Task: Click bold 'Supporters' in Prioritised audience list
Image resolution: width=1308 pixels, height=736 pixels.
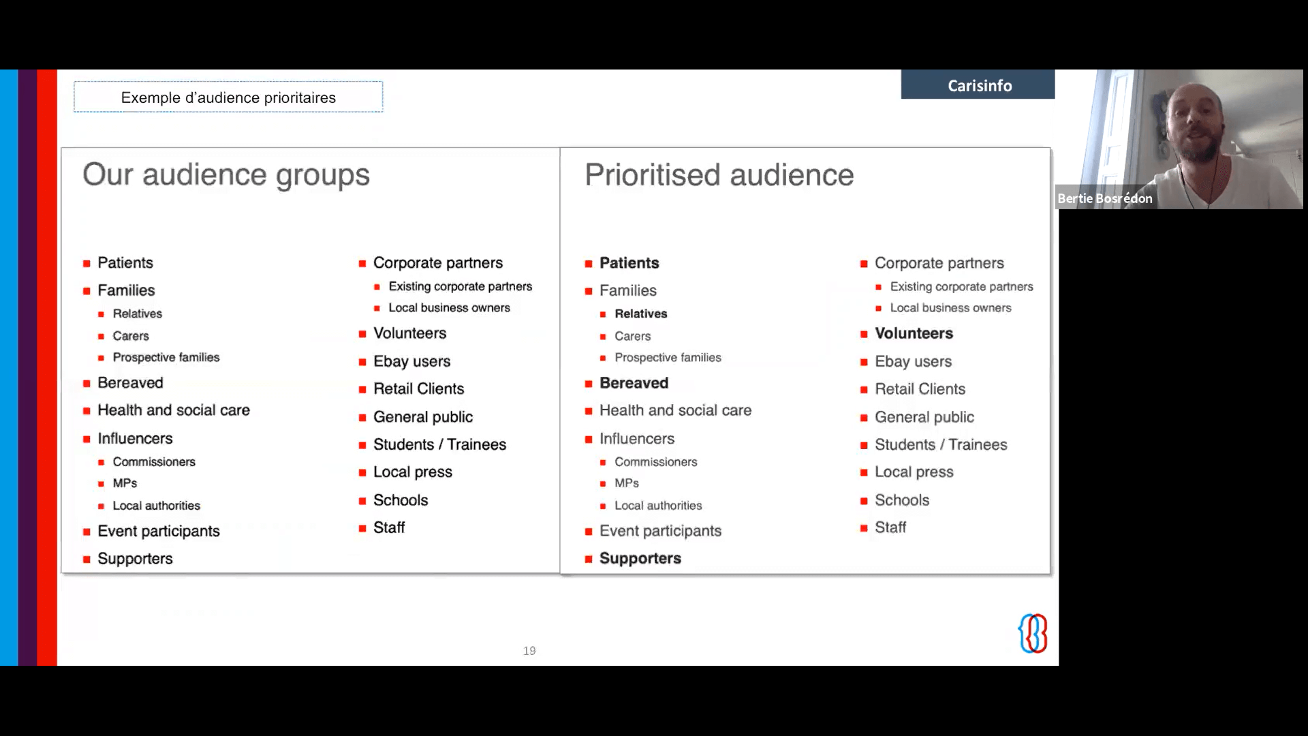Action: coord(640,558)
